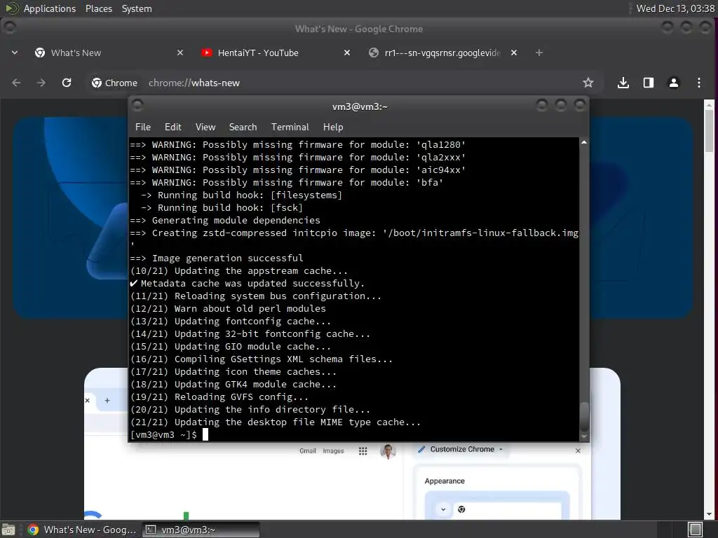Go back in Chrome history
The height and width of the screenshot is (538, 718).
17,83
